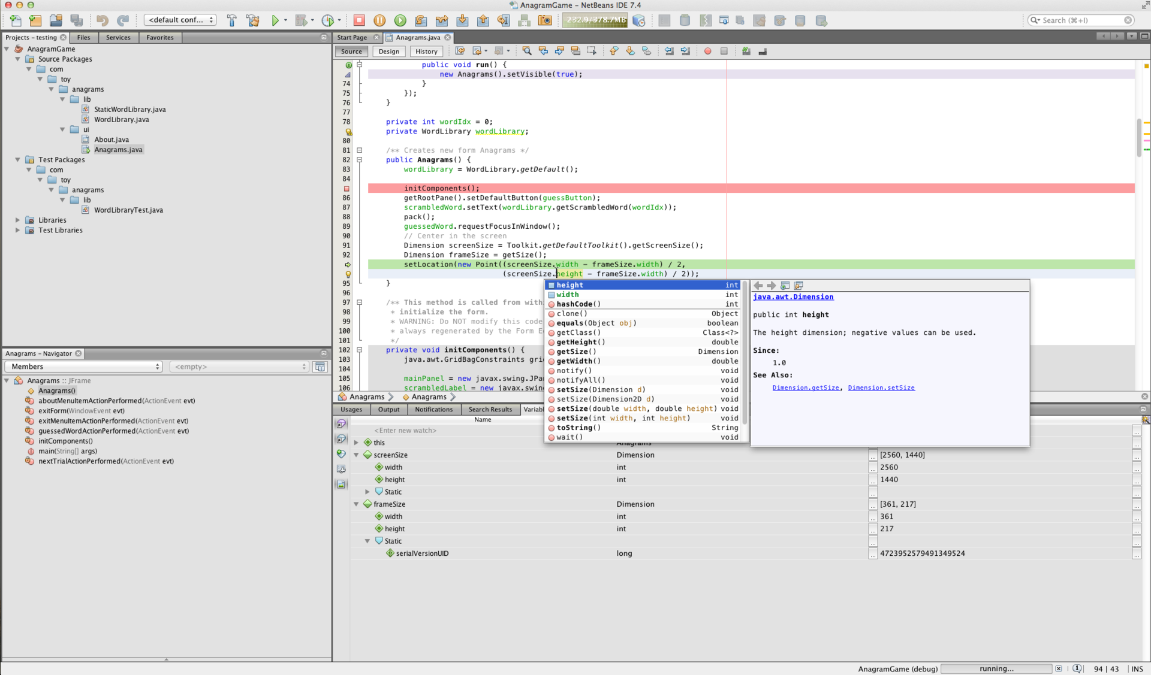The image size is (1151, 675).
Task: Toggle the Design view button
Action: [388, 52]
